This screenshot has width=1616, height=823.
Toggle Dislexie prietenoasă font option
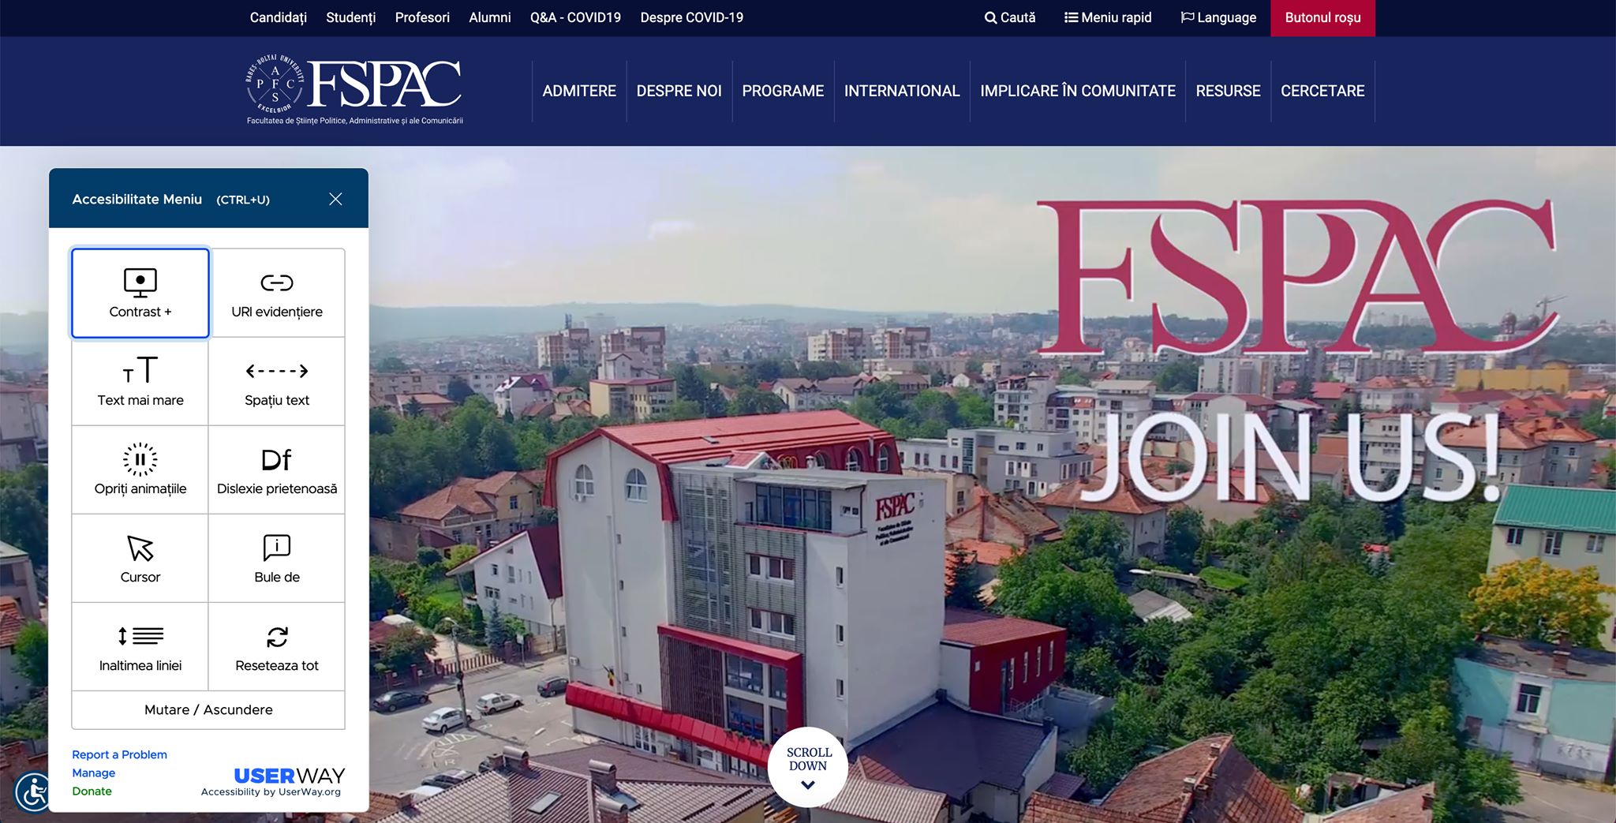point(277,470)
